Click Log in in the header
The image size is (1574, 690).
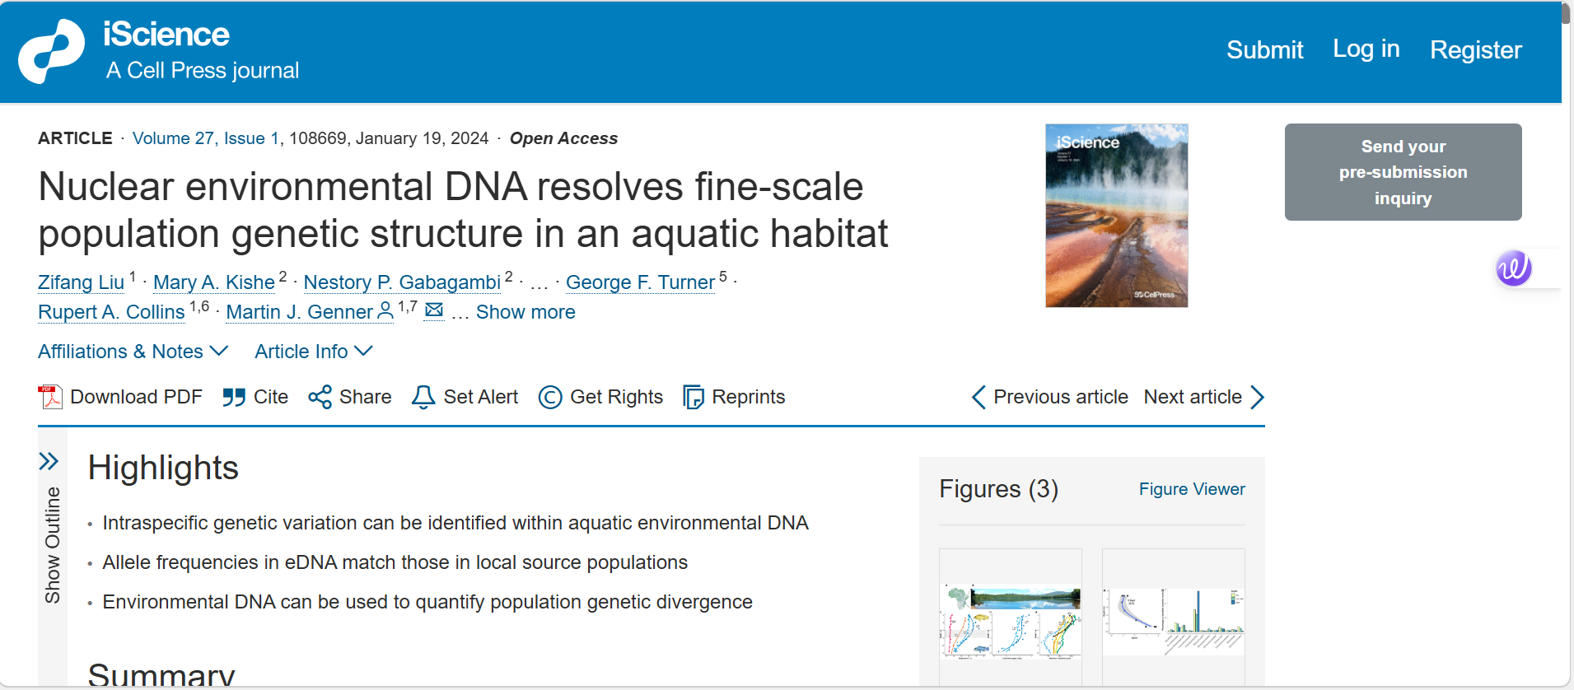1366,49
